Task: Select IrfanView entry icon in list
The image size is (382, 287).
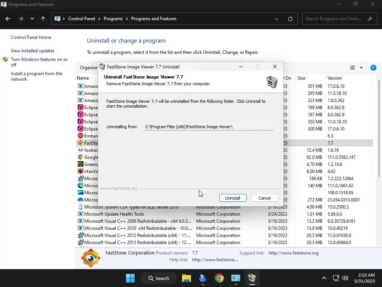Action: coord(81,171)
